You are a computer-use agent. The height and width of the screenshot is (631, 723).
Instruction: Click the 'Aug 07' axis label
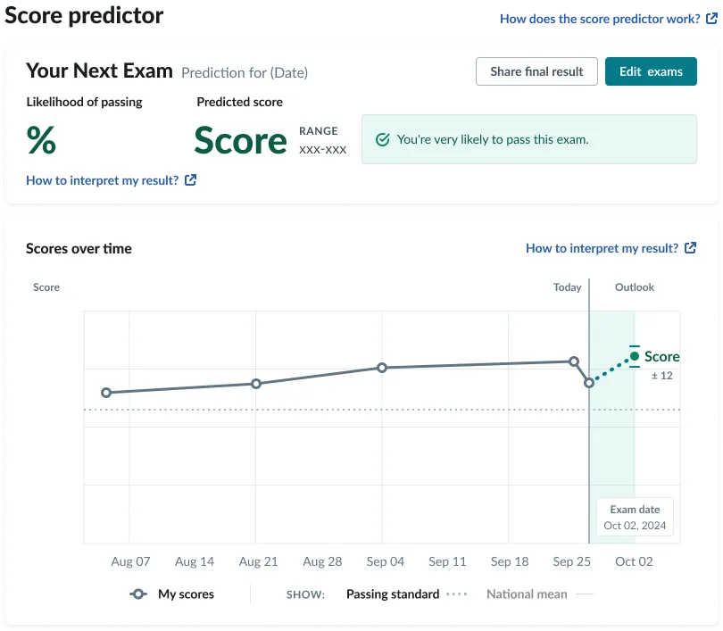coord(130,561)
